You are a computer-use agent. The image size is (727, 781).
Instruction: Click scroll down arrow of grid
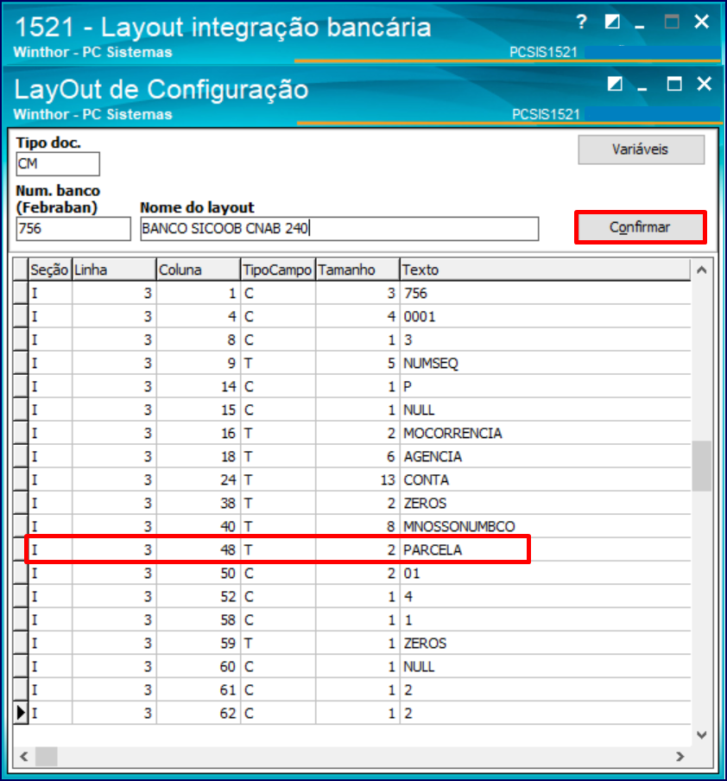pos(702,734)
